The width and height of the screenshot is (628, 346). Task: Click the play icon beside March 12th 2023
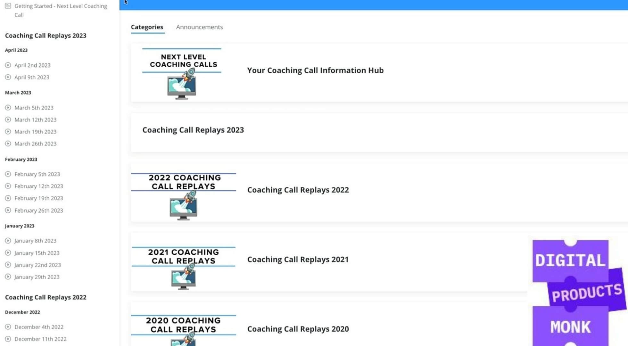8,119
